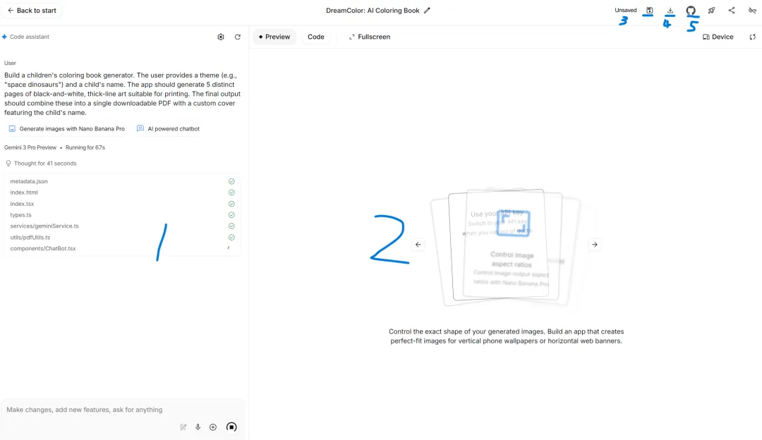Open utils/pdfUtils.ts file entry
Viewport: 762px width, 440px height.
click(x=123, y=238)
